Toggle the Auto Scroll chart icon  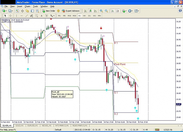tap(112, 11)
